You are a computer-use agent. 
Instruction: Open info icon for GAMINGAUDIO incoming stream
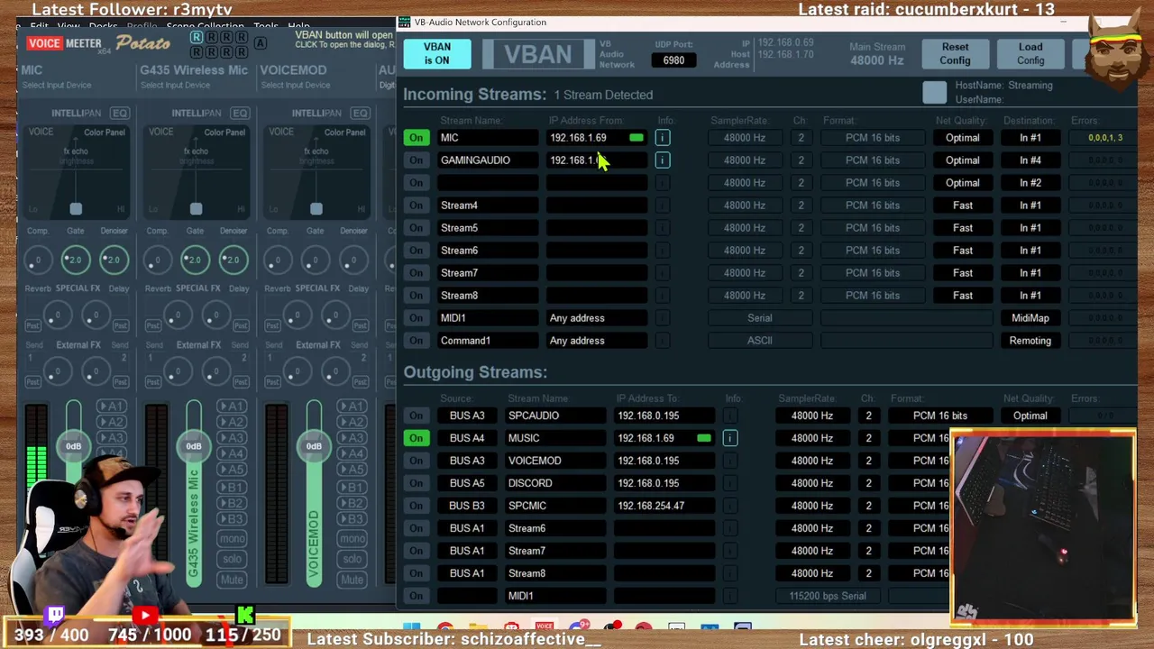pos(663,160)
